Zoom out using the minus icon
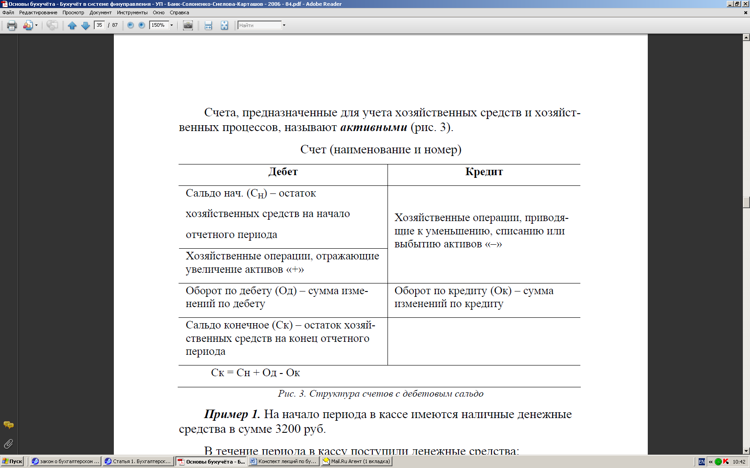 point(130,25)
